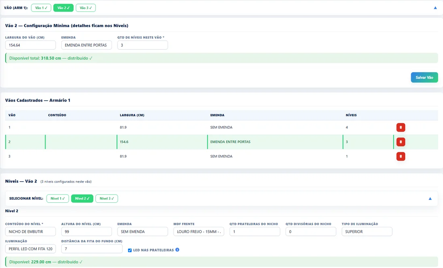
Task: Open the Emenda dropdown for Vão 2
Action: [87, 45]
